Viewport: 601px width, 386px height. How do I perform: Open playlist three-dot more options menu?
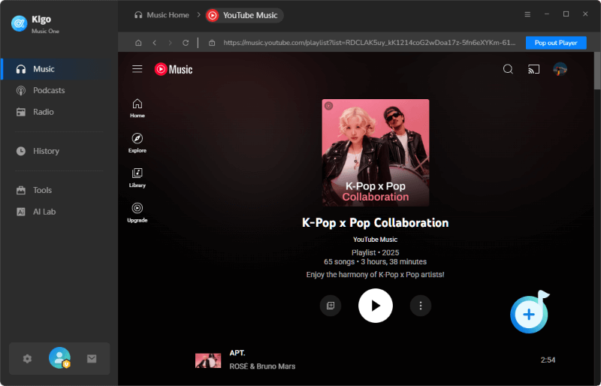421,306
